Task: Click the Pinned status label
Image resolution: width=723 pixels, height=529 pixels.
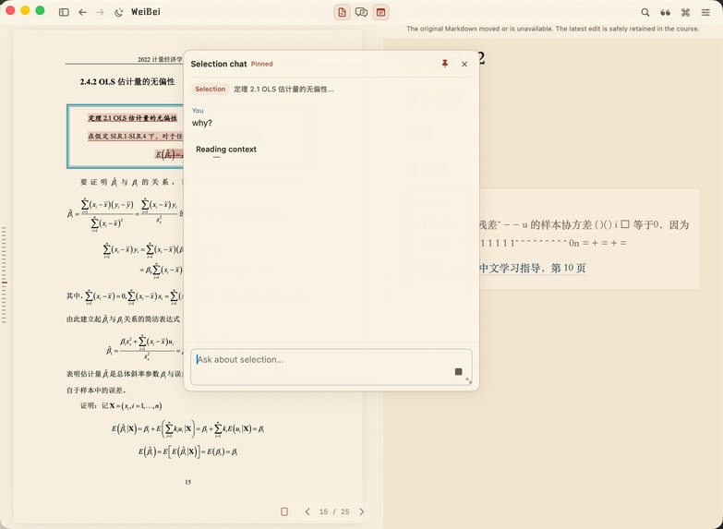Action: [262, 64]
